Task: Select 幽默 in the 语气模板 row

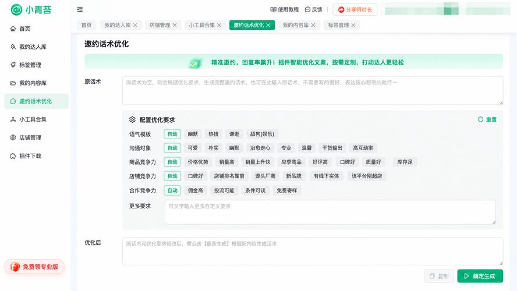Action: click(193, 134)
